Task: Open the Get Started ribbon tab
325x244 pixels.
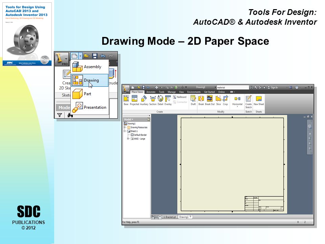Action: (209, 92)
